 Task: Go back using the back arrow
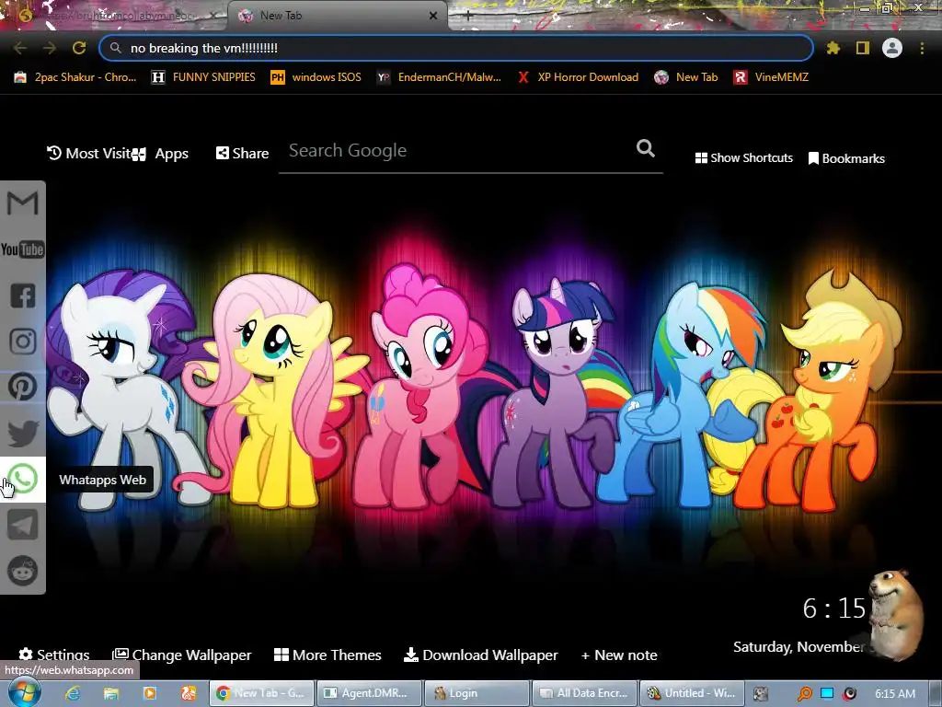(x=20, y=48)
